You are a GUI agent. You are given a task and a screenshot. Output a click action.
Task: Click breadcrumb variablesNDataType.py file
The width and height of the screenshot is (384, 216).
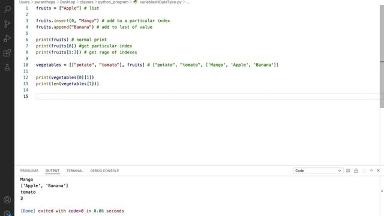(x=160, y=2)
